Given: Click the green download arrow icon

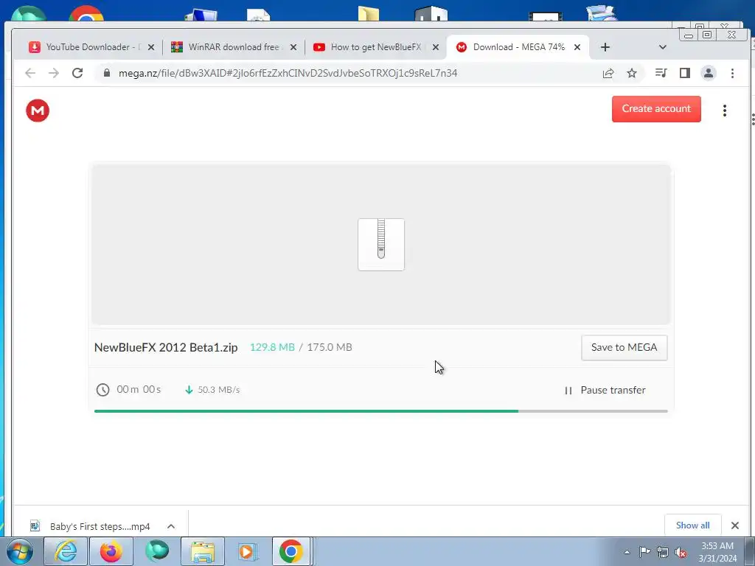Looking at the screenshot, I should [x=189, y=390].
